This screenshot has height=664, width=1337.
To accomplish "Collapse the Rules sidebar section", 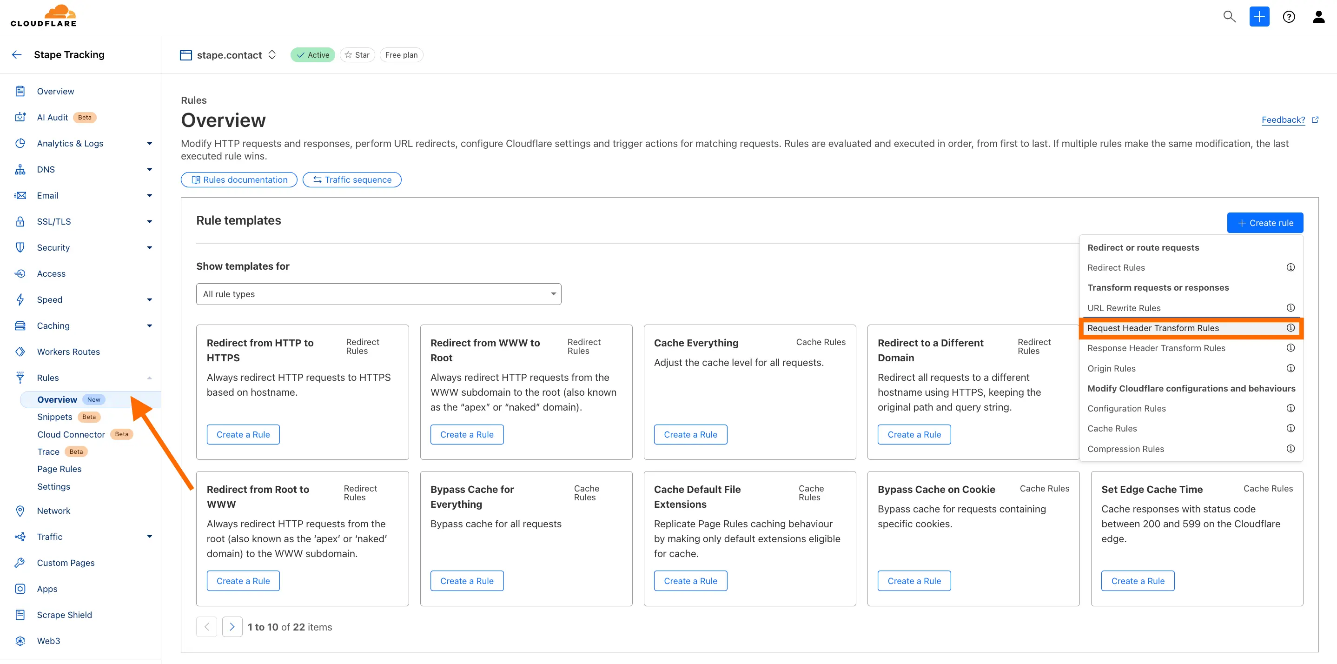I will click(x=150, y=378).
